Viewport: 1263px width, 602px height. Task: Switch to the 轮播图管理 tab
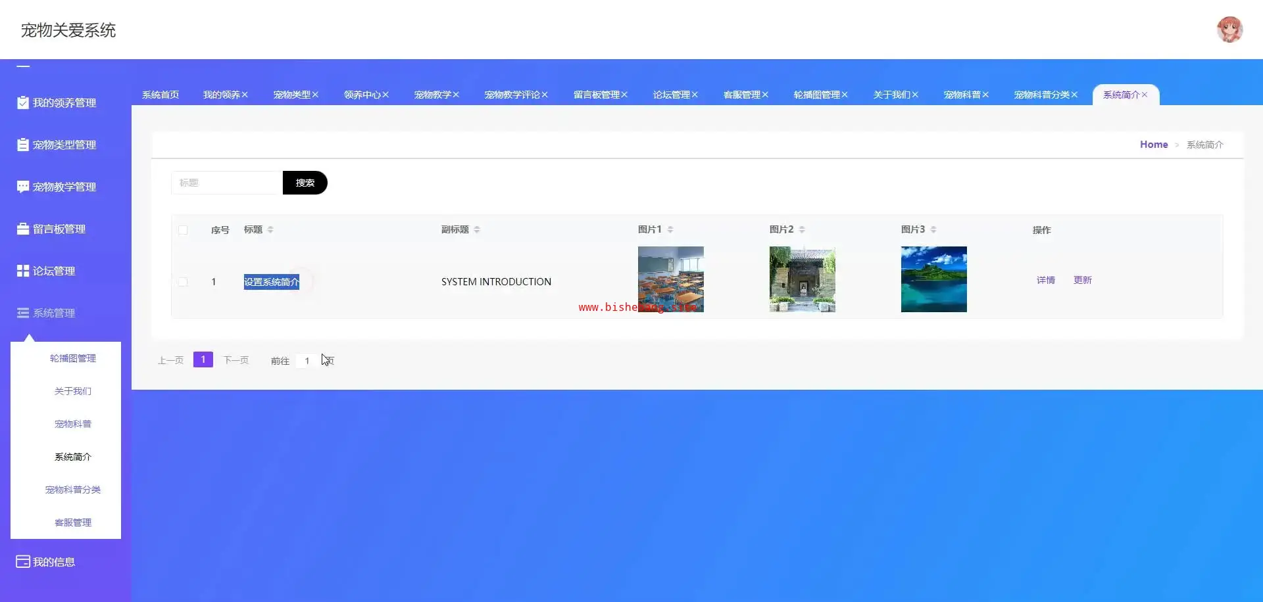point(817,95)
